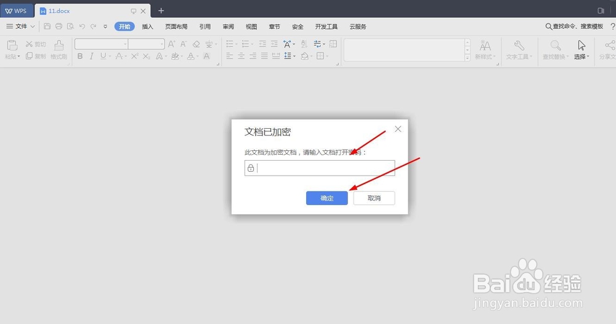Image resolution: width=616 pixels, height=324 pixels.
Task: Click the 剪切 cut button
Action: (x=36, y=44)
